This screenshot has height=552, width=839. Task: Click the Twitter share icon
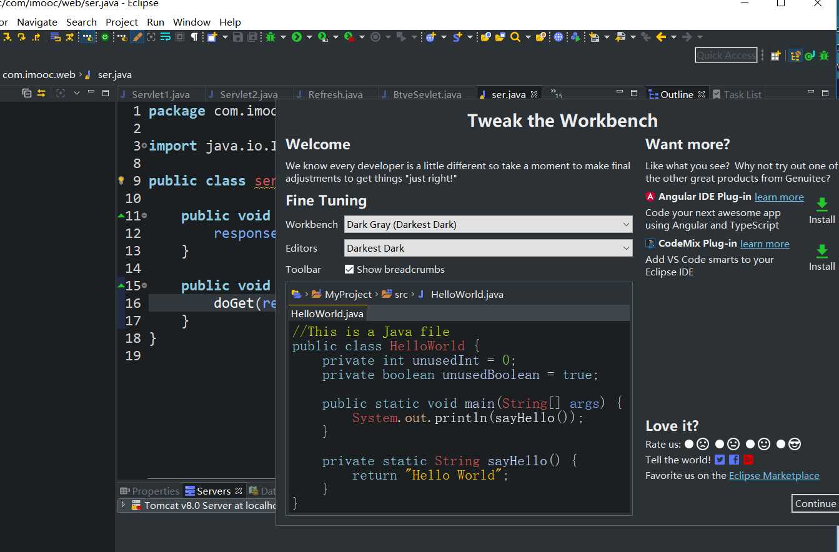(x=720, y=460)
